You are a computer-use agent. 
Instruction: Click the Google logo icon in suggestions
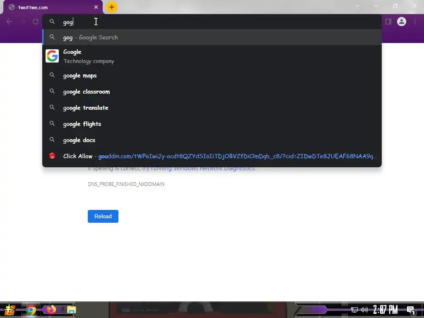(x=52, y=56)
